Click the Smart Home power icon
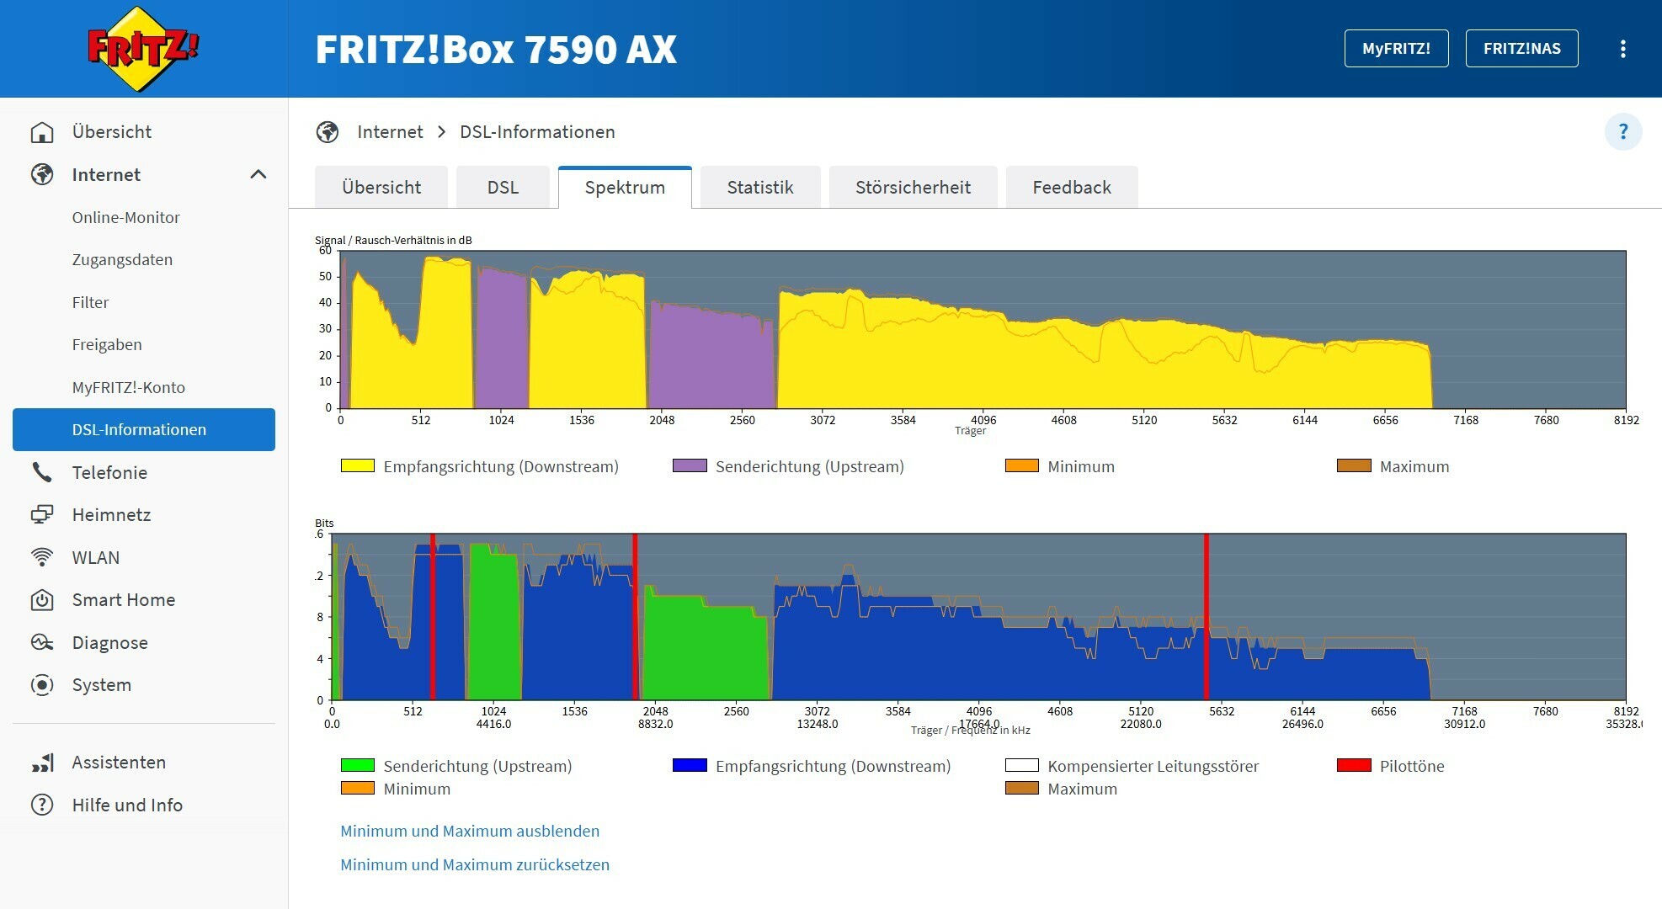This screenshot has height=909, width=1662. pyautogui.click(x=42, y=600)
